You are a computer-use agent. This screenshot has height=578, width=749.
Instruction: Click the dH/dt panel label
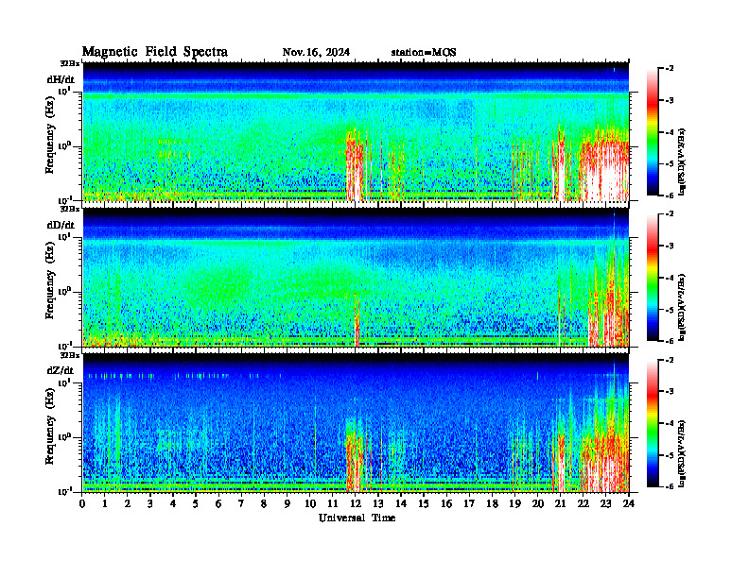point(61,79)
